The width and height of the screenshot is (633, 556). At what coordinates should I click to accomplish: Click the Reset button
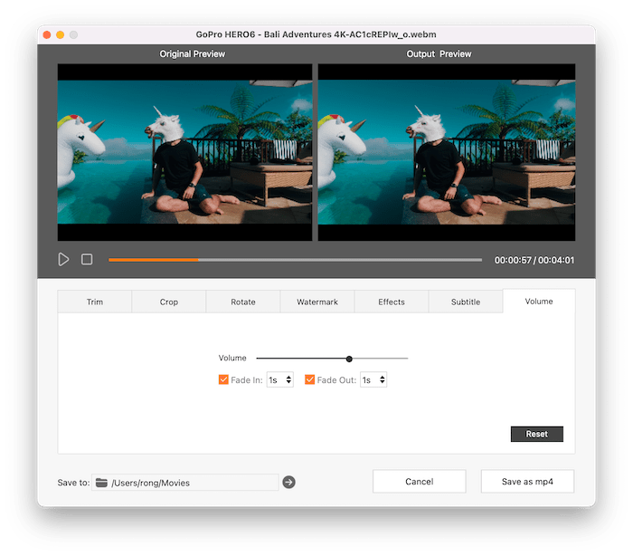pos(536,434)
